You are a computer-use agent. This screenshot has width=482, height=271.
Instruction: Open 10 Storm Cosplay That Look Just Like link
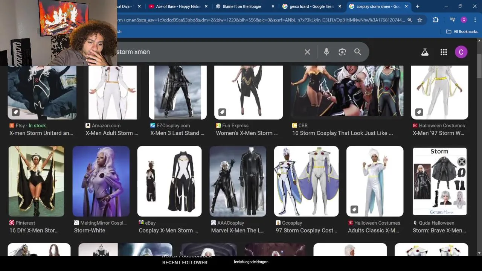pyautogui.click(x=343, y=133)
